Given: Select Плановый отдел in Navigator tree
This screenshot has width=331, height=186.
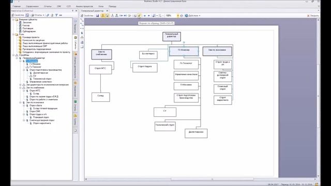Looking at the screenshot, I should click(41, 117).
